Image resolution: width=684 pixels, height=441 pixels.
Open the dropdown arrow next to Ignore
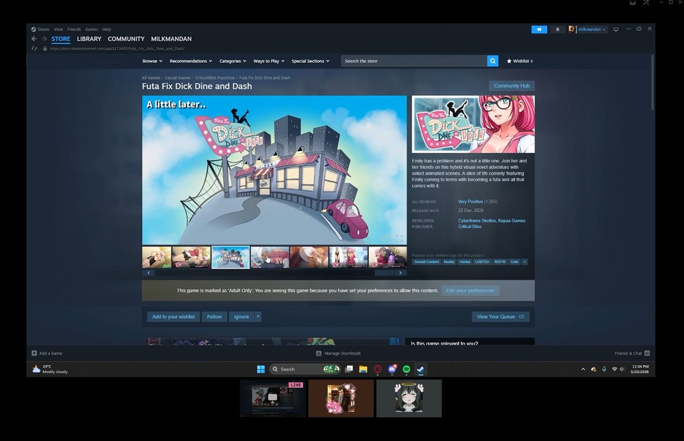click(258, 317)
